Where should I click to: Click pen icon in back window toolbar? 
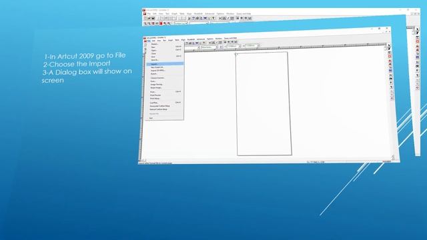pyautogui.click(x=228, y=18)
